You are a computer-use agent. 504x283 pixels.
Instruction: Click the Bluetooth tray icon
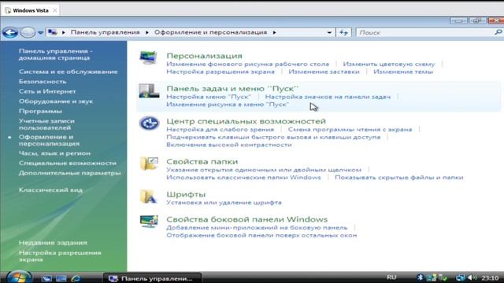point(420,277)
